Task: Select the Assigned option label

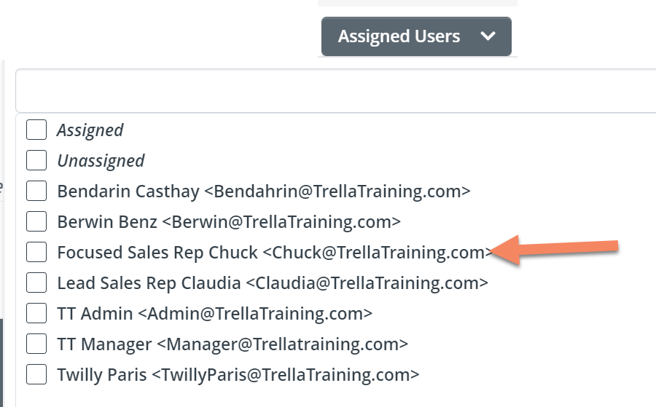Action: tap(90, 130)
